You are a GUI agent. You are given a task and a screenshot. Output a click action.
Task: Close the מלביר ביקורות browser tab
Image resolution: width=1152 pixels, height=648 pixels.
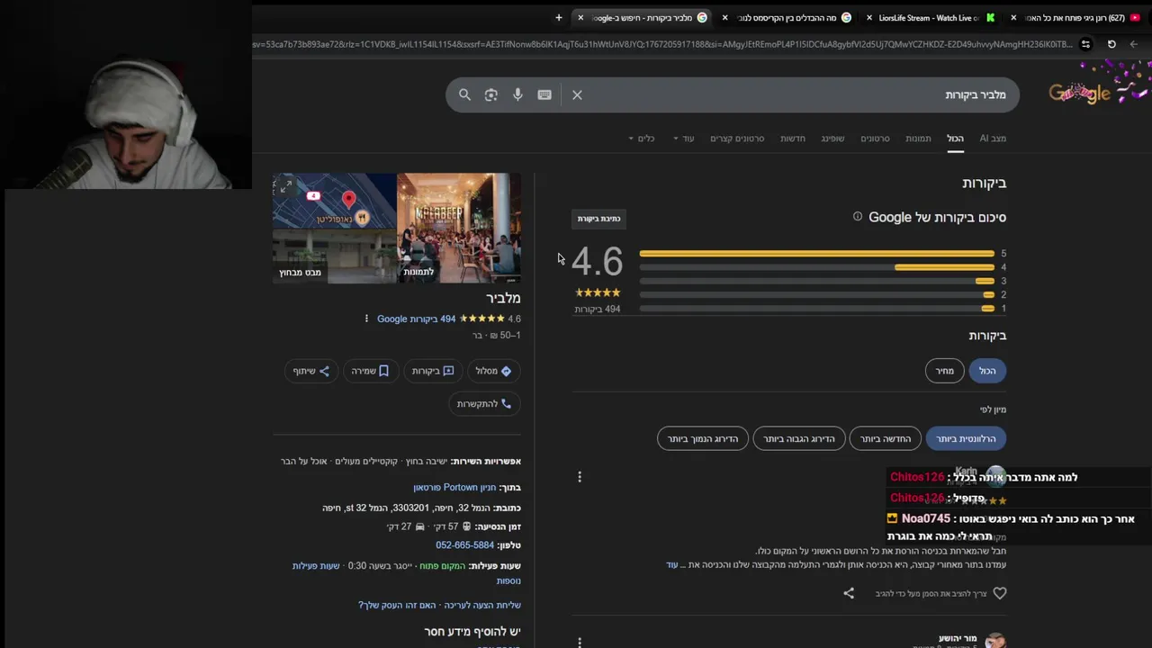click(580, 17)
